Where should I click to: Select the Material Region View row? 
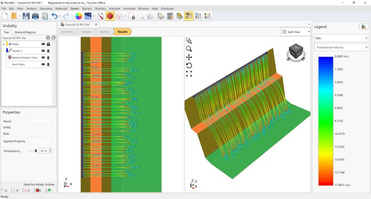click(x=28, y=58)
